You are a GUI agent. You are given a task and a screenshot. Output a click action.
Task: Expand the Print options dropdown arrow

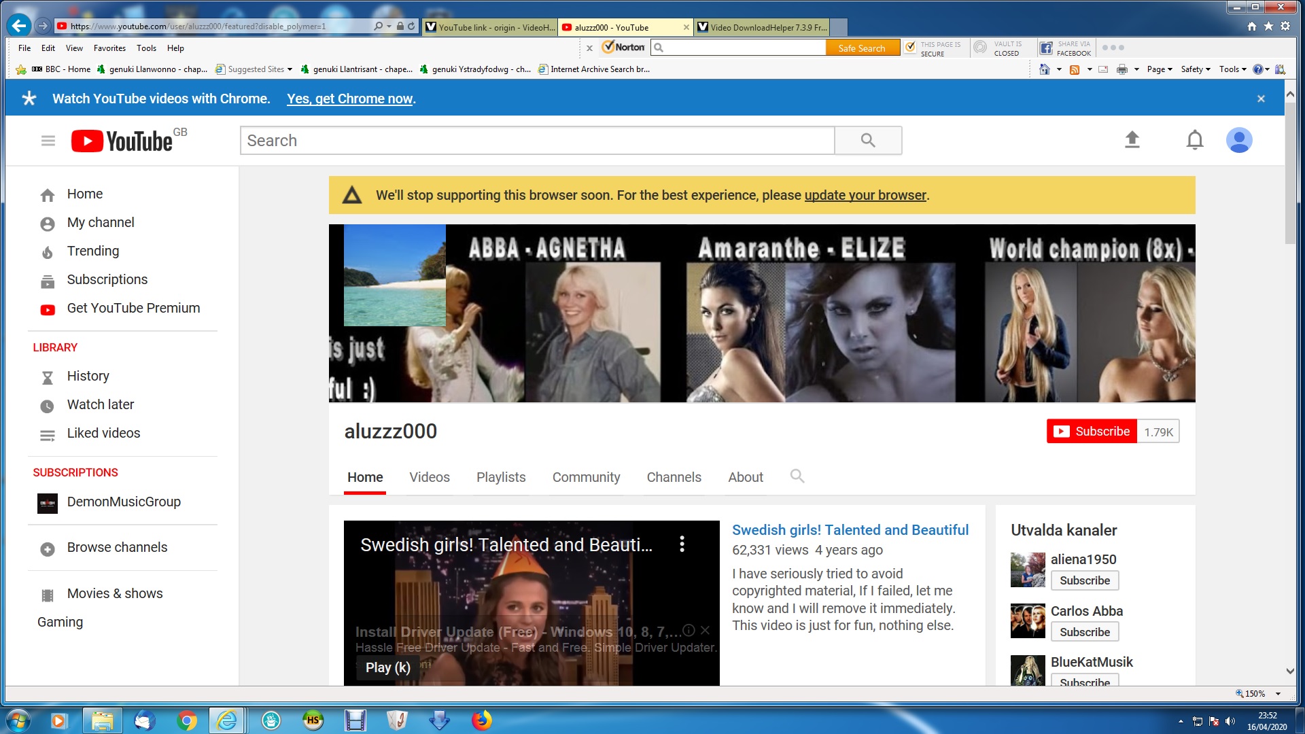(x=1136, y=69)
